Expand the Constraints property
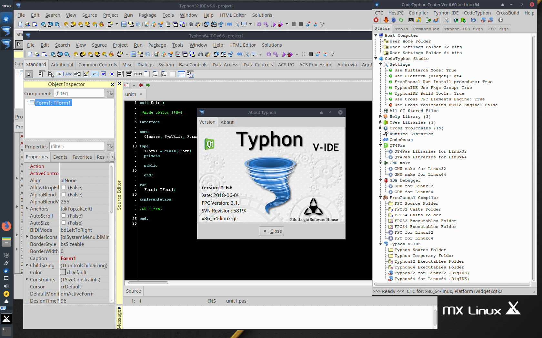 [x=27, y=279]
